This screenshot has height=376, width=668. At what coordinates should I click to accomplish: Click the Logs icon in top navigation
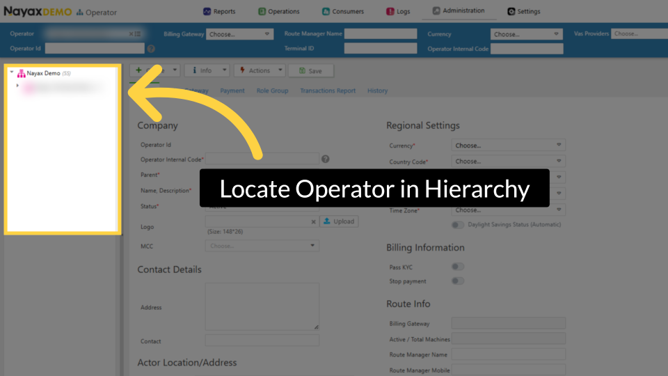(x=391, y=12)
